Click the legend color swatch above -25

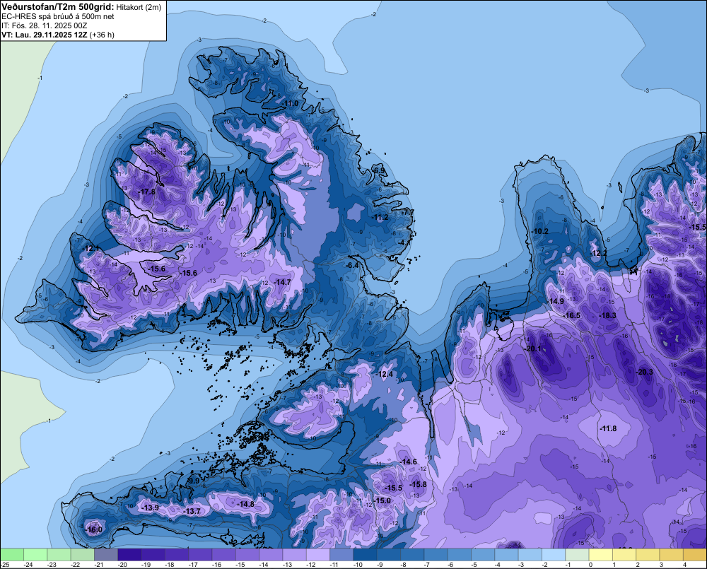pyautogui.click(x=12, y=554)
